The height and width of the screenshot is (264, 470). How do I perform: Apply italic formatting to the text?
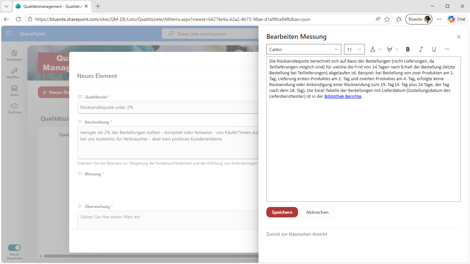tap(421, 49)
